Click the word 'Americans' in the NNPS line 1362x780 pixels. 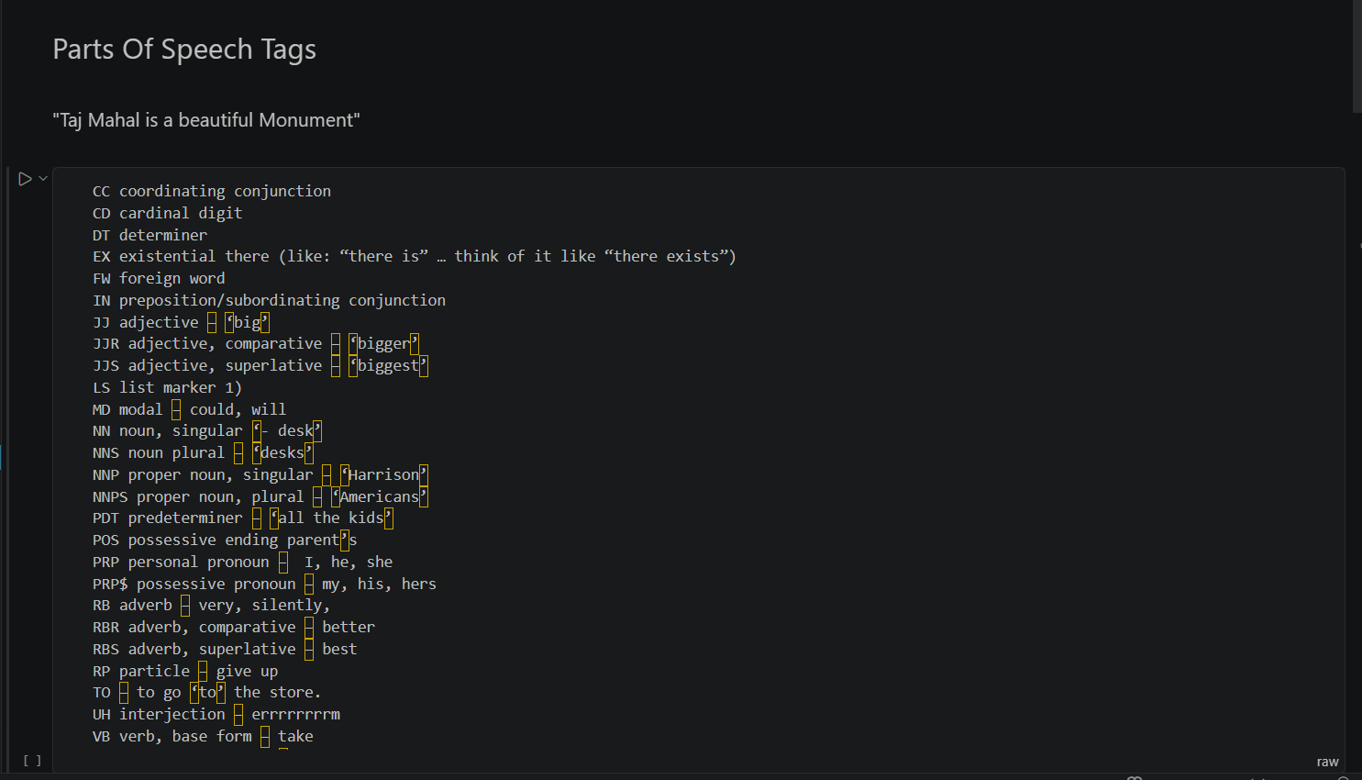380,496
